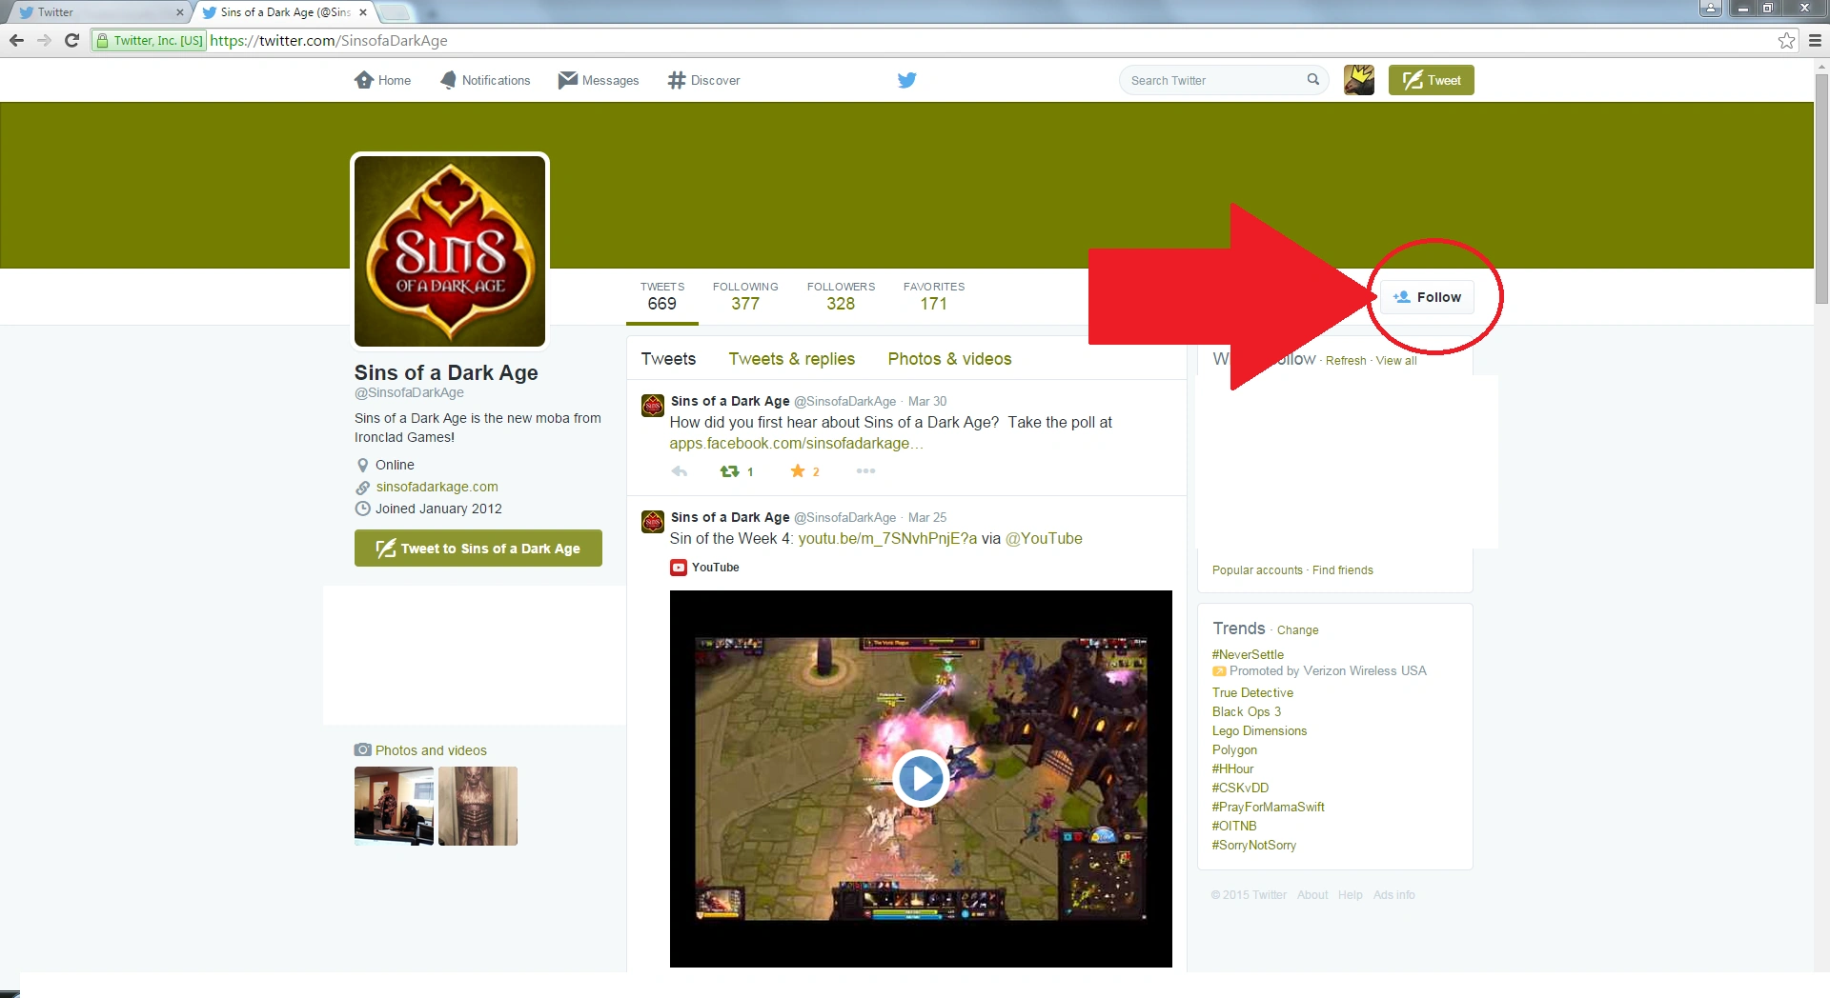Open Messages
Screen dimensions: 1830x998
click(x=599, y=80)
